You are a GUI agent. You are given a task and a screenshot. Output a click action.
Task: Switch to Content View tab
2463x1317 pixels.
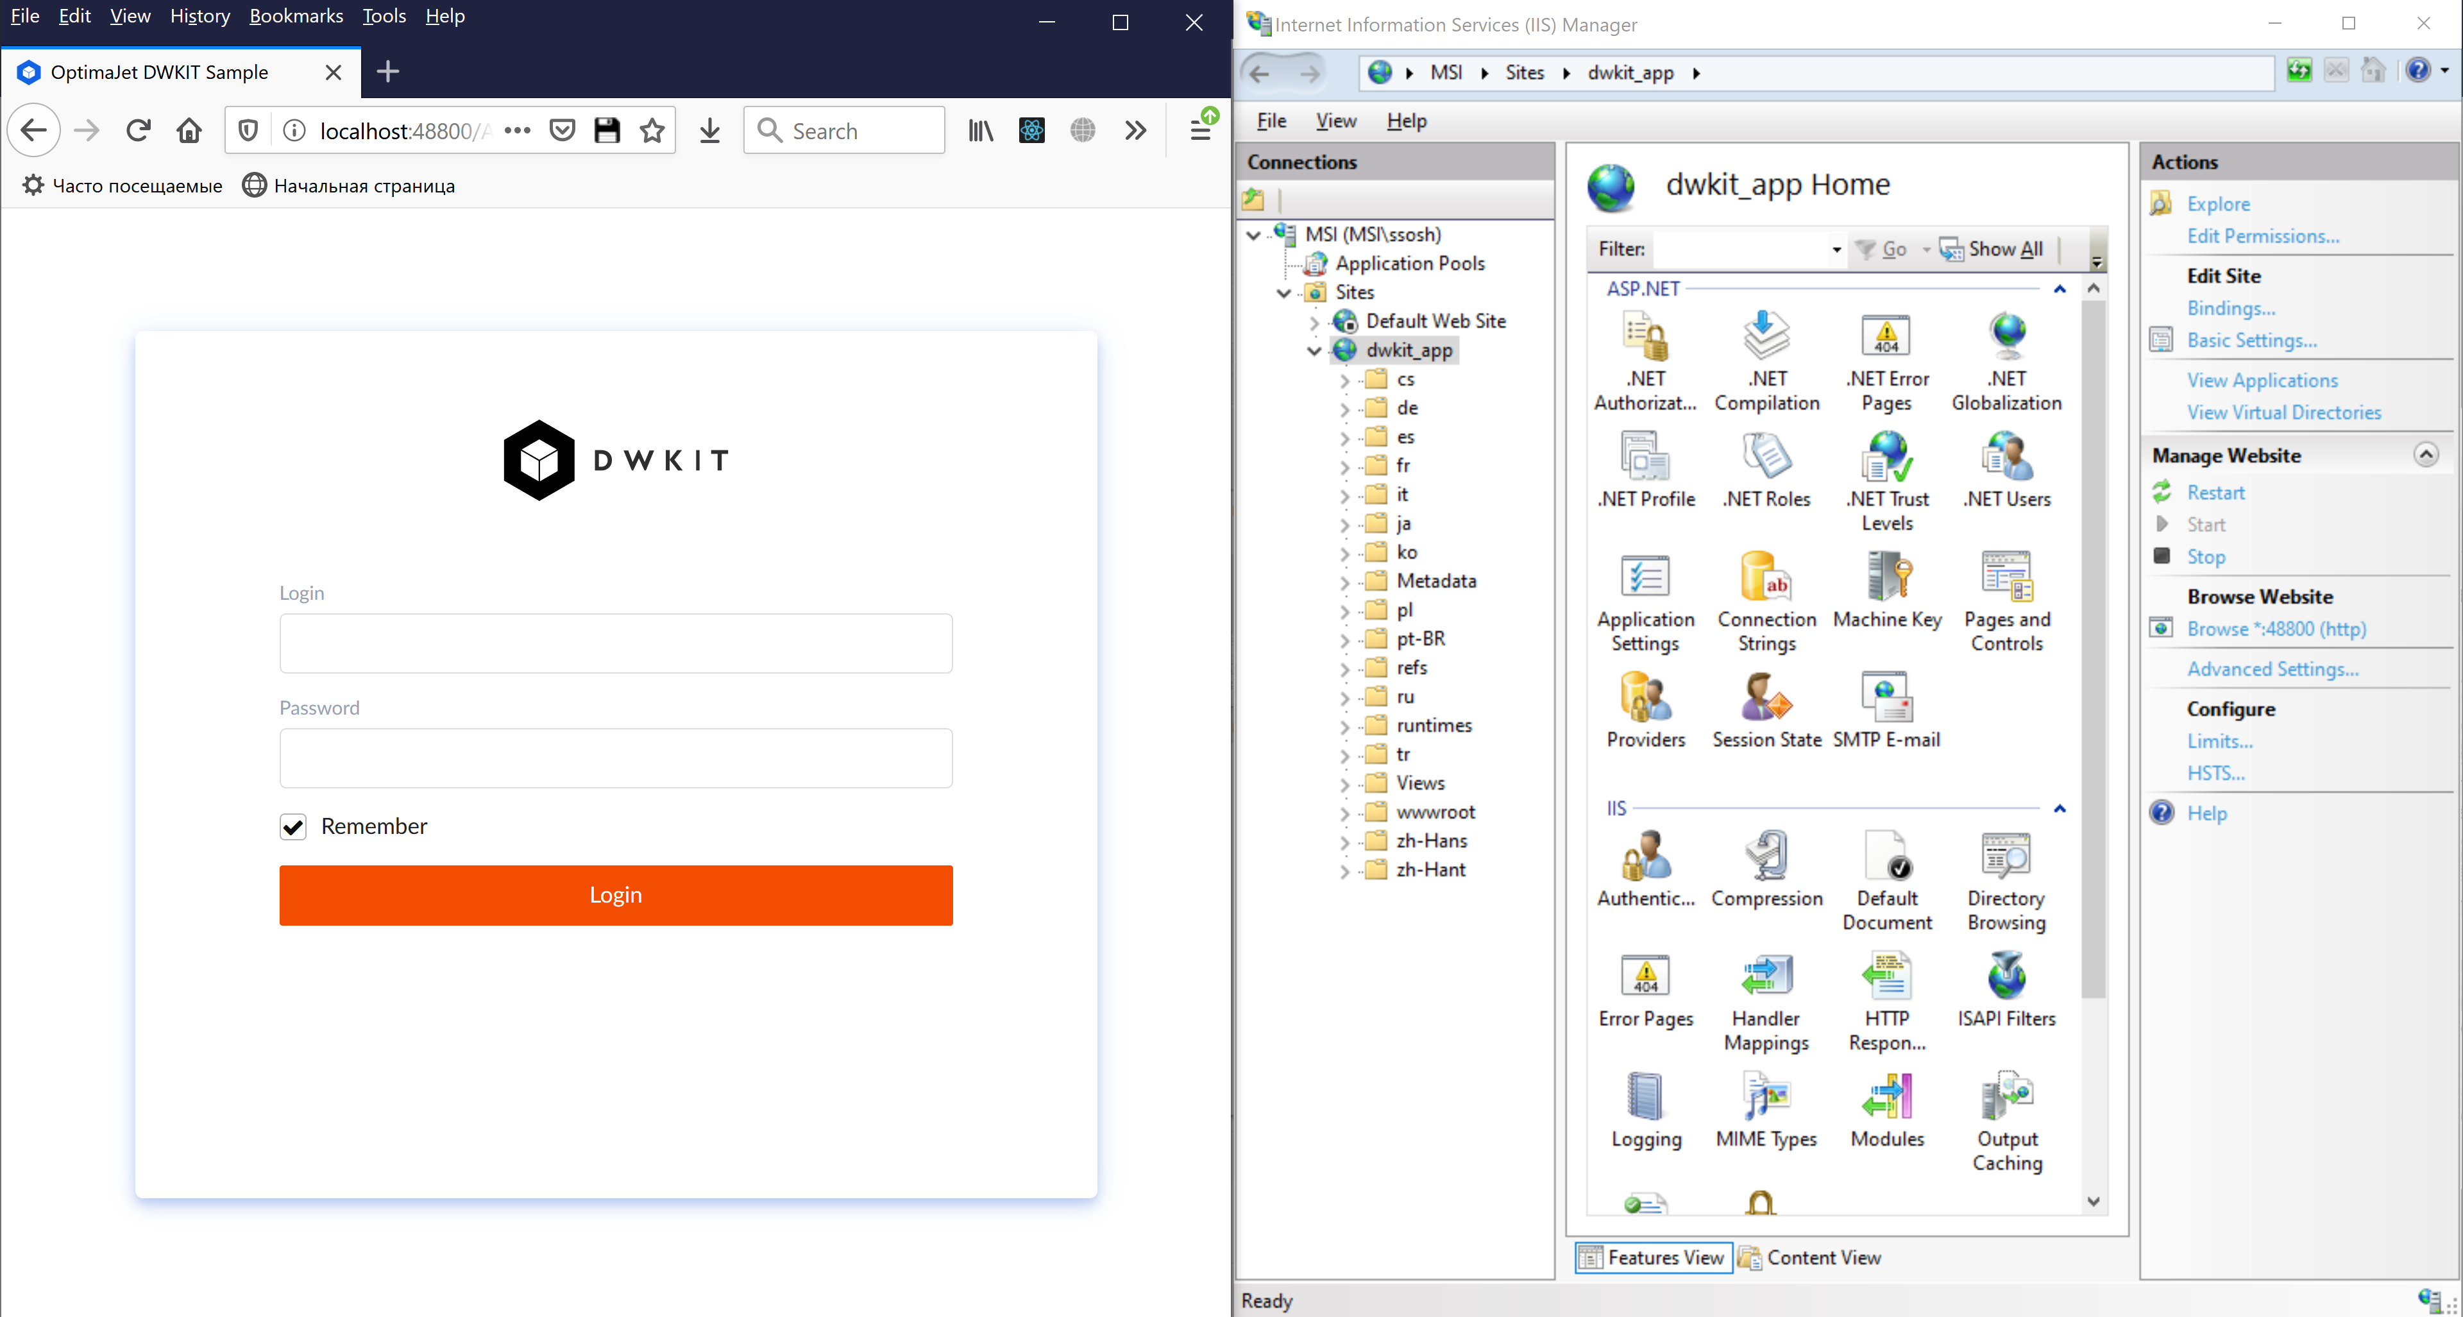(x=1810, y=1258)
